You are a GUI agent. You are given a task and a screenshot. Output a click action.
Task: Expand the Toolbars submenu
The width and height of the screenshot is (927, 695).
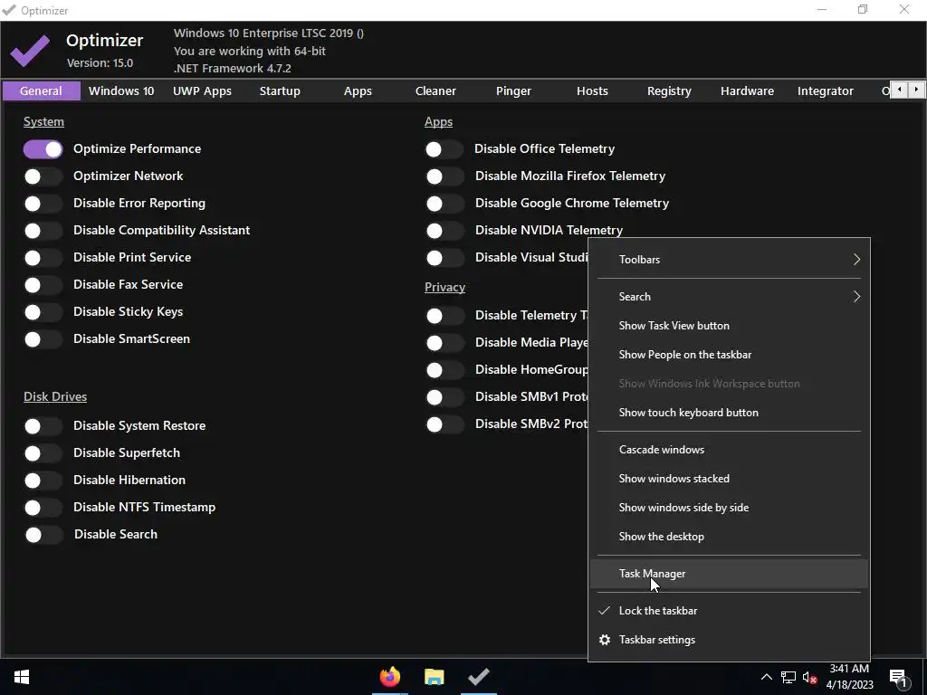click(x=729, y=260)
